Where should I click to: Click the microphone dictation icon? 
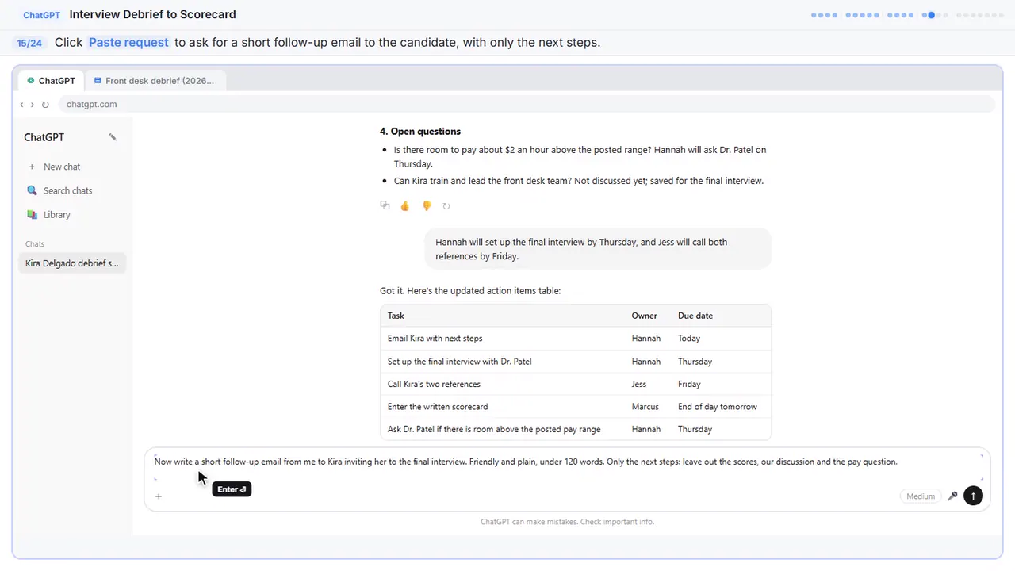(952, 496)
